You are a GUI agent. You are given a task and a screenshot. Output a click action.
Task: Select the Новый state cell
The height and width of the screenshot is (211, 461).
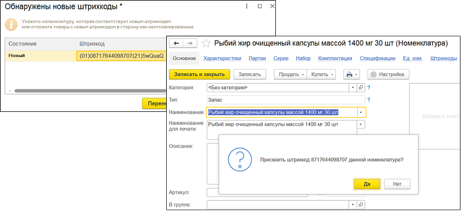[41, 56]
